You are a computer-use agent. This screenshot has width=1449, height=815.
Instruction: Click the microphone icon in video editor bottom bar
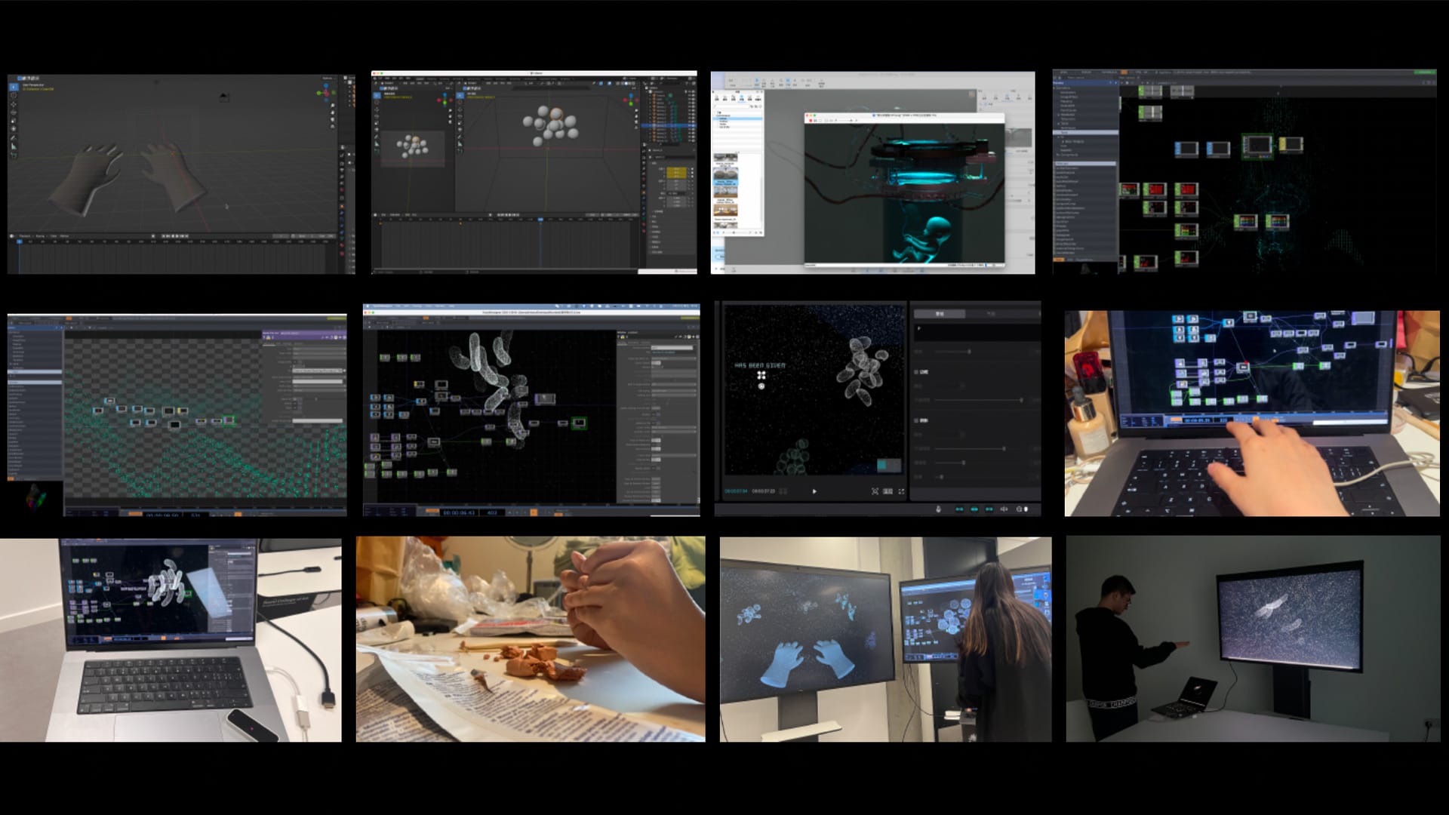coord(938,509)
